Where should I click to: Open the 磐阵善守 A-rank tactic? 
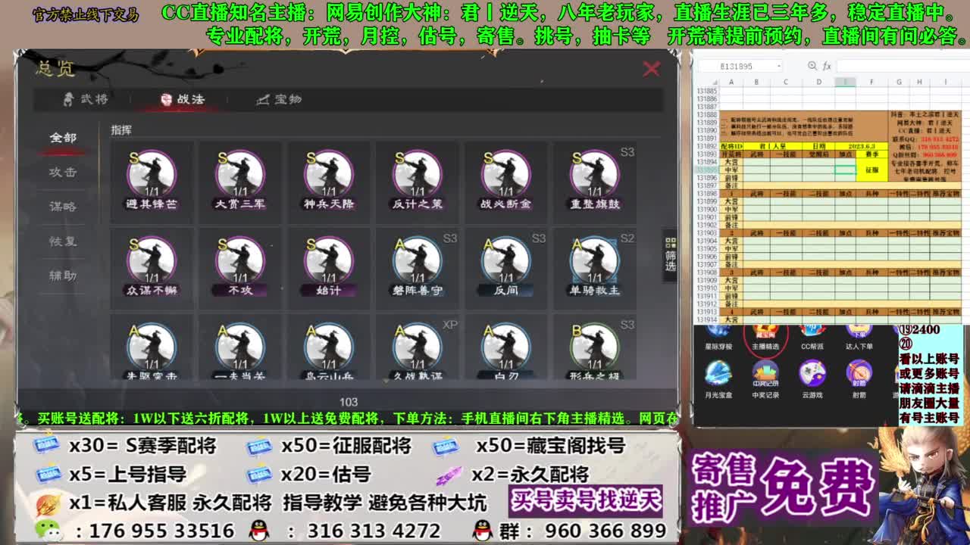point(417,267)
